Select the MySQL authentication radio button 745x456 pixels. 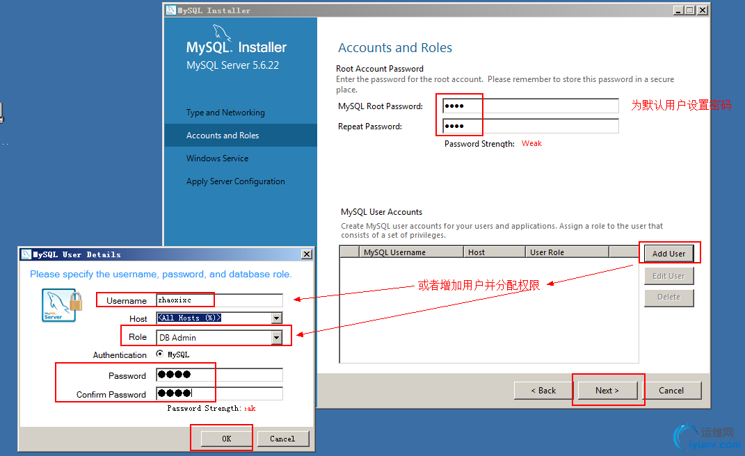(160, 354)
